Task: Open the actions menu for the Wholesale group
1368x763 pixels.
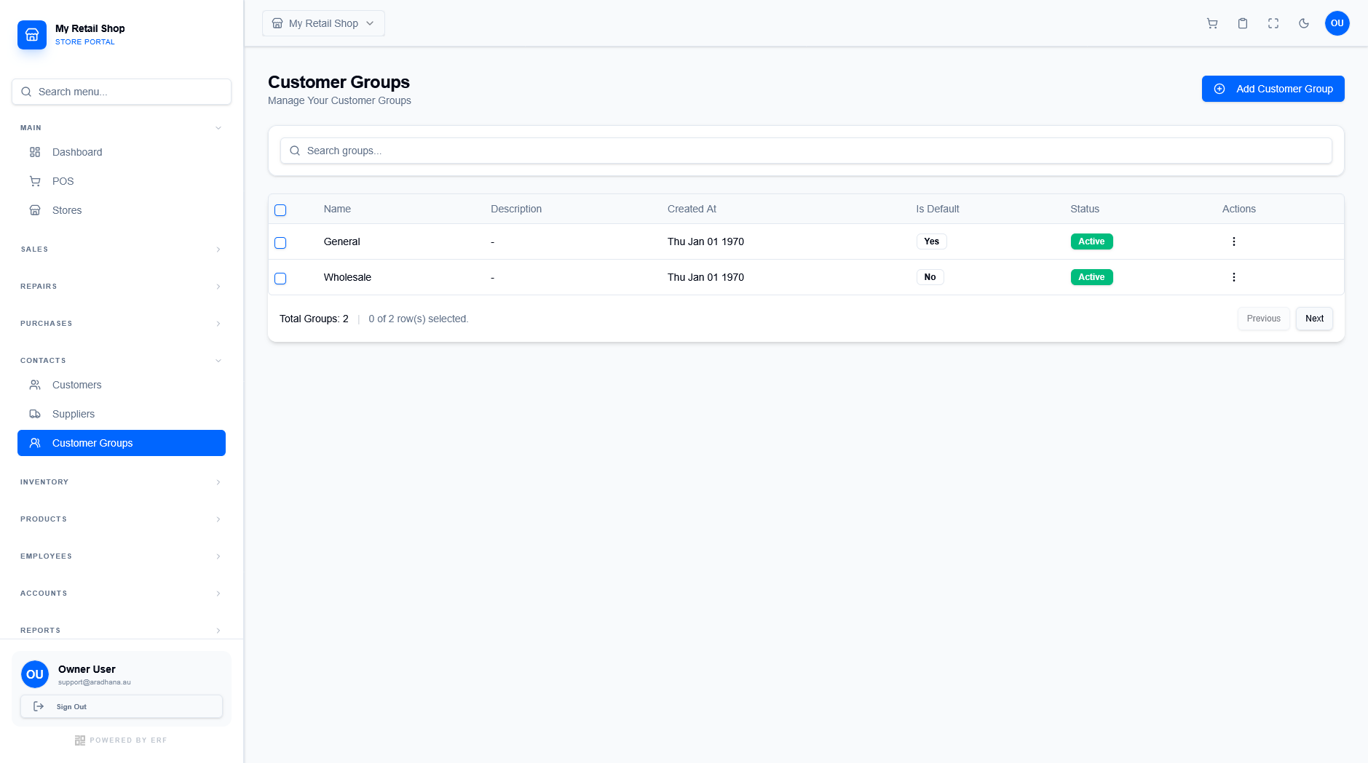Action: tap(1233, 277)
